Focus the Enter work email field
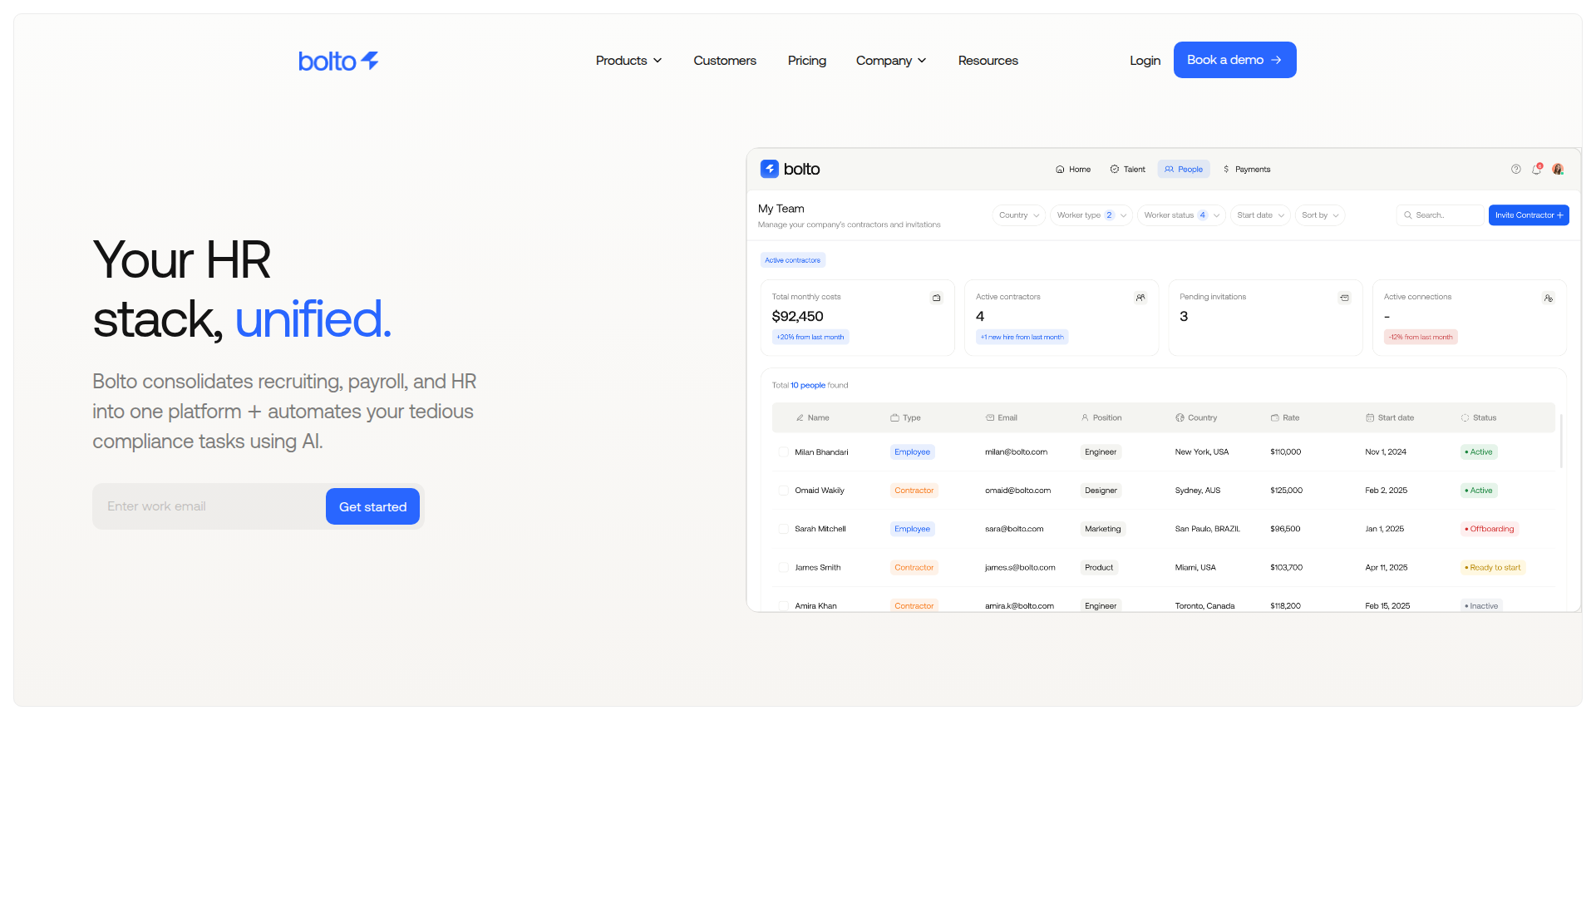This screenshot has width=1596, height=898. pos(208,506)
